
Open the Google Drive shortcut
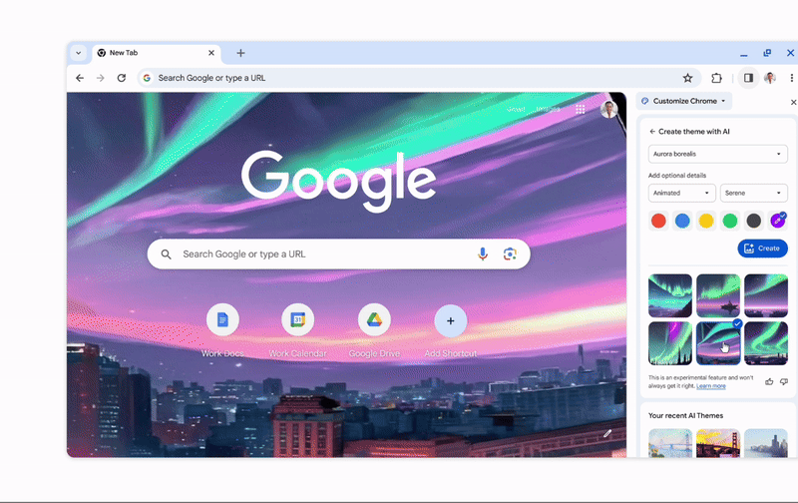tap(374, 319)
